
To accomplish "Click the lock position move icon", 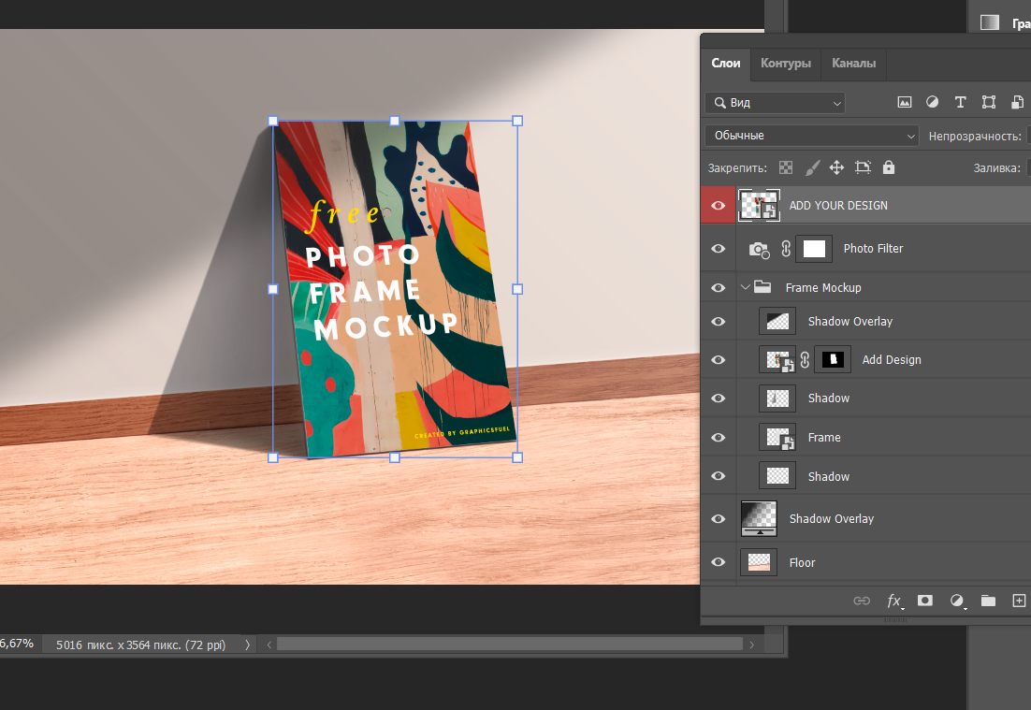I will [x=836, y=167].
